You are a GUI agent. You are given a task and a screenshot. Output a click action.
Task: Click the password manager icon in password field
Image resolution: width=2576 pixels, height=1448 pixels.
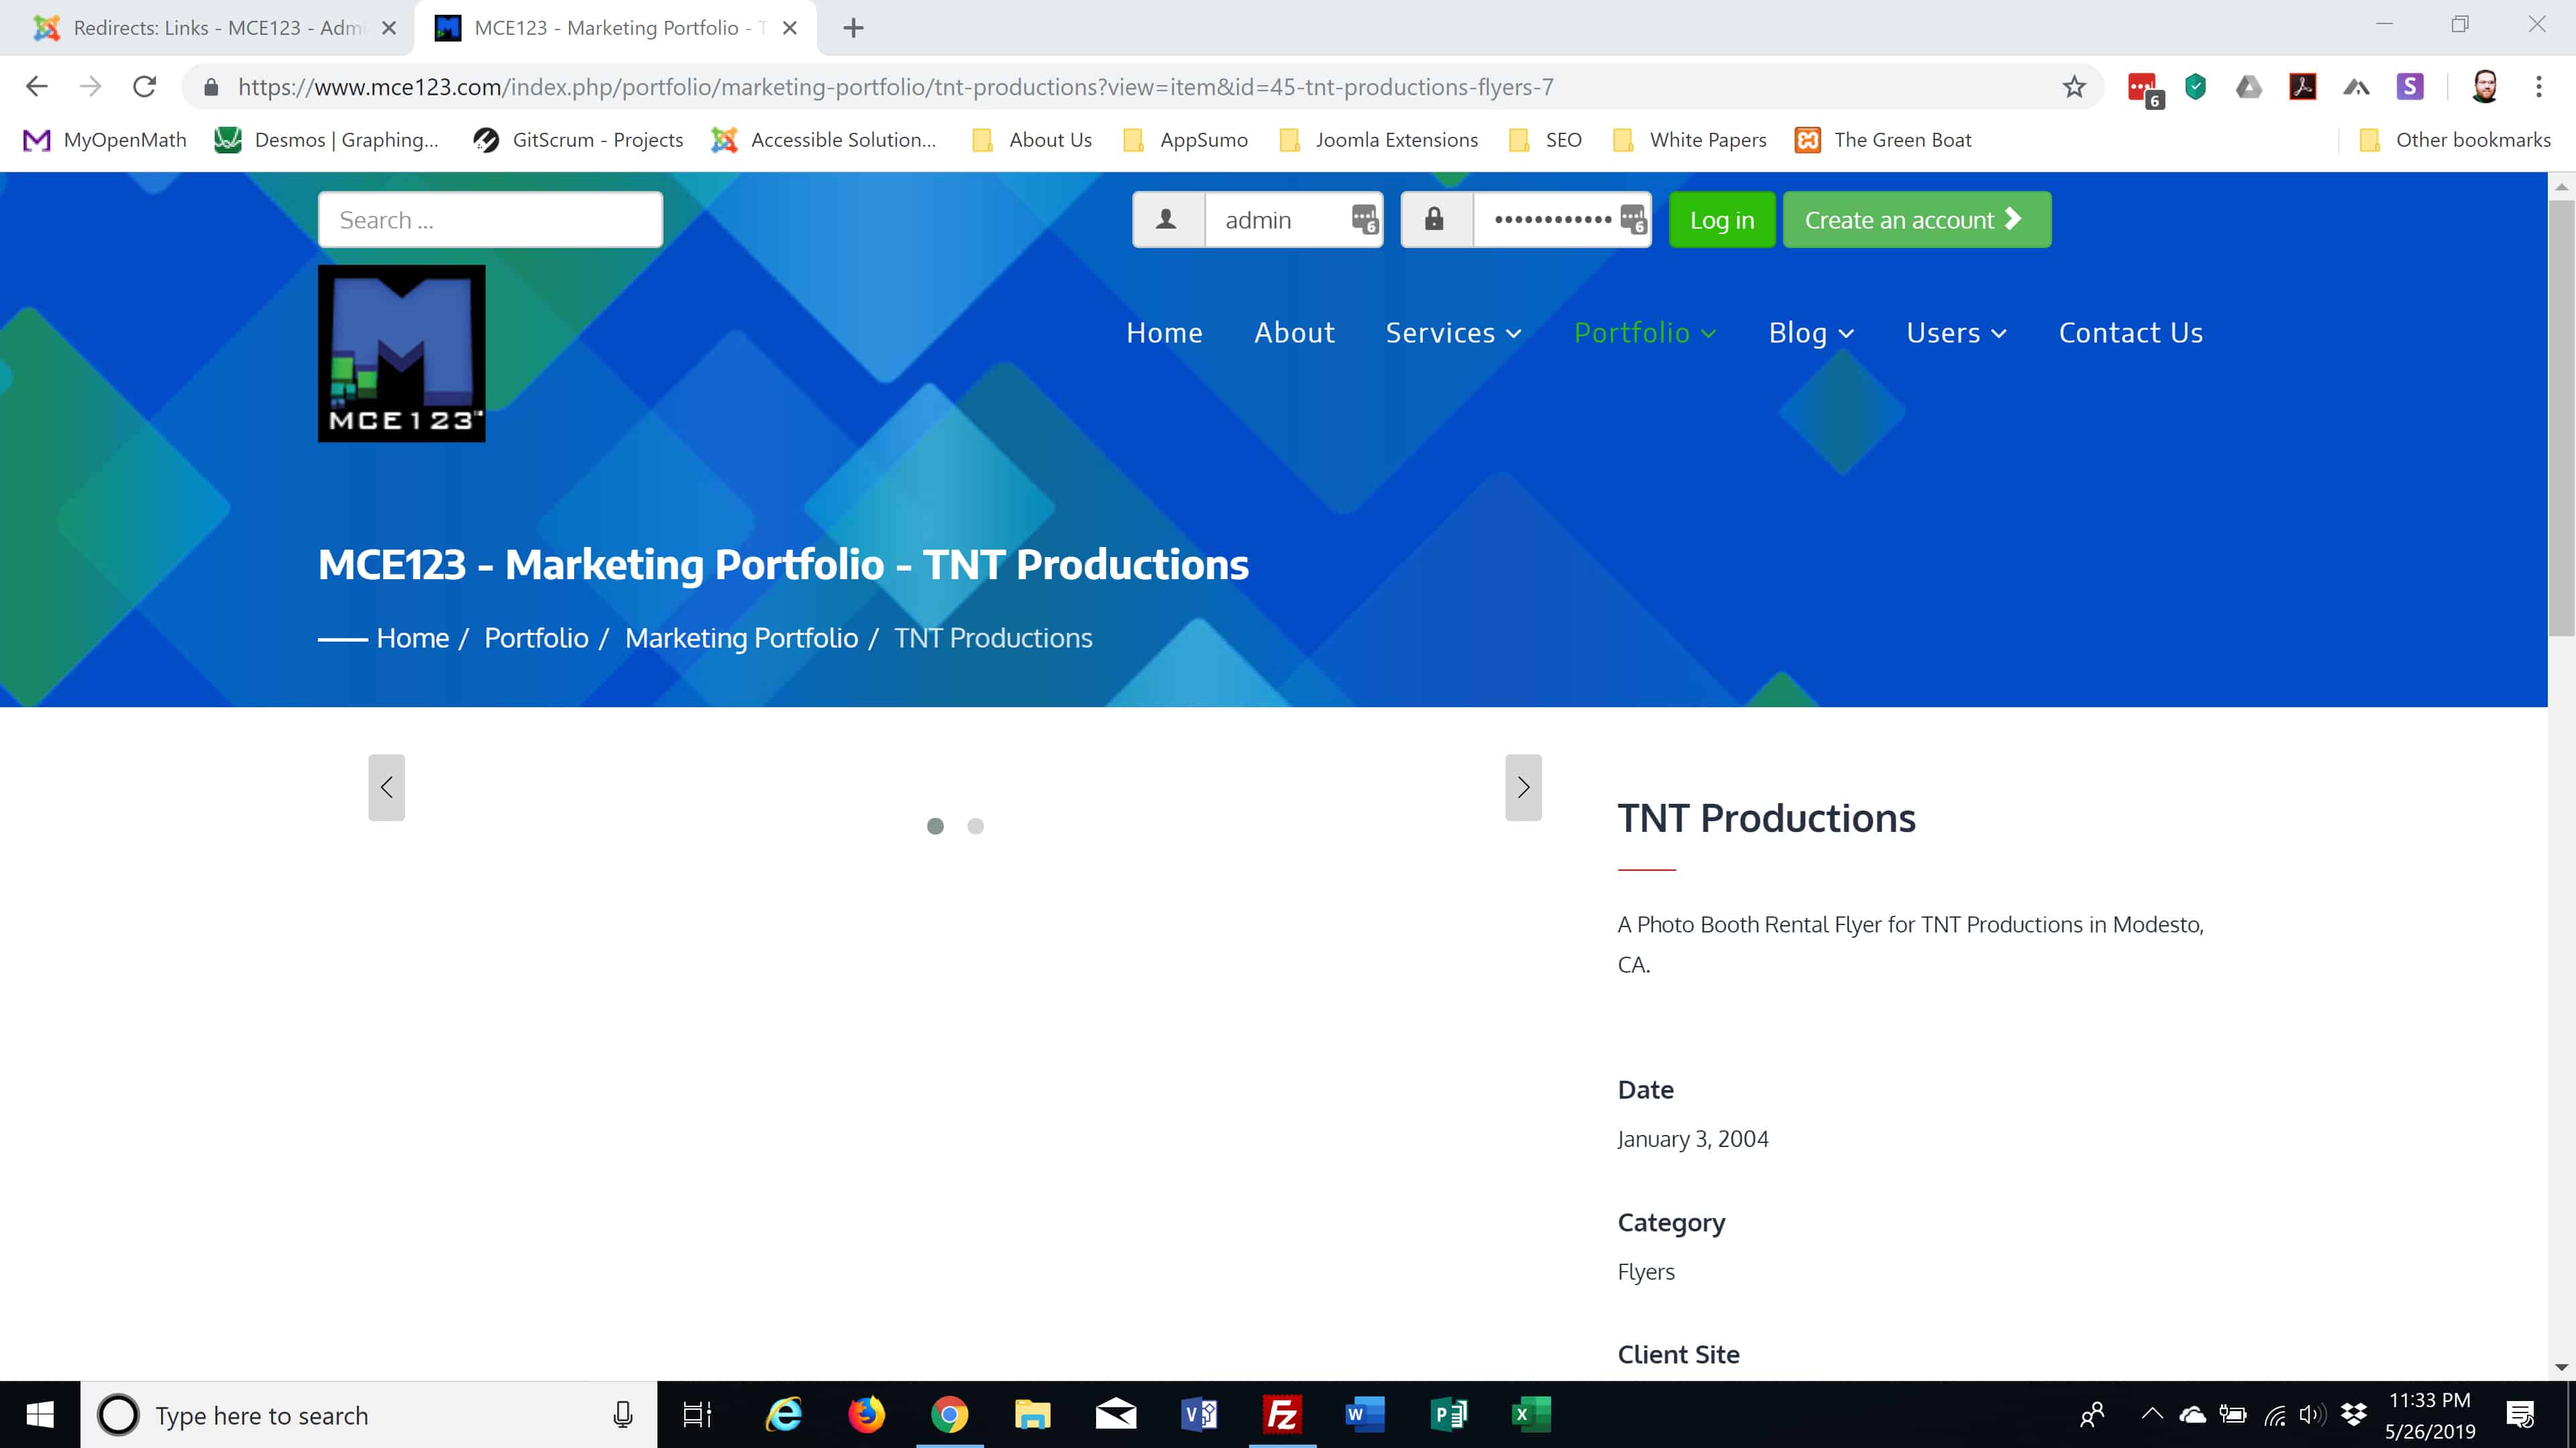(x=1633, y=219)
